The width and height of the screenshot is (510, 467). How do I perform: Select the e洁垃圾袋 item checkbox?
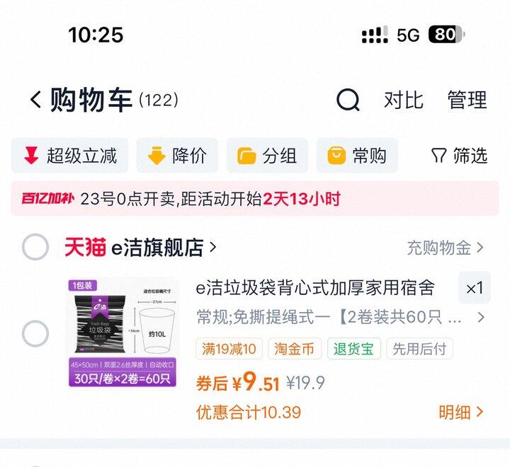coord(35,333)
